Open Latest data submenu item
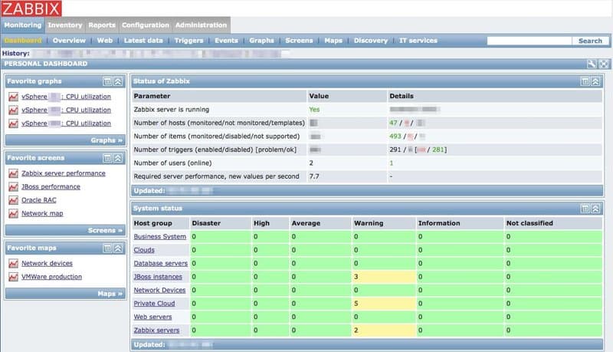The image size is (613, 352). [x=143, y=41]
